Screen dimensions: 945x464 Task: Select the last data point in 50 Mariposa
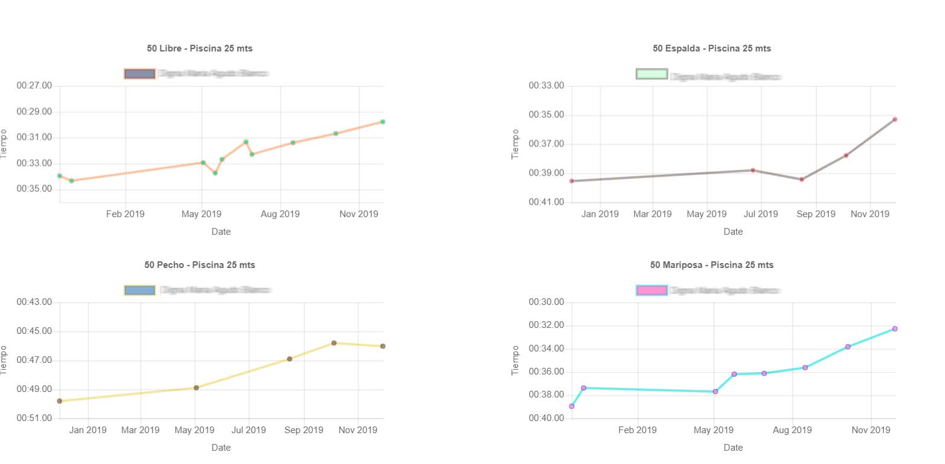click(x=895, y=328)
